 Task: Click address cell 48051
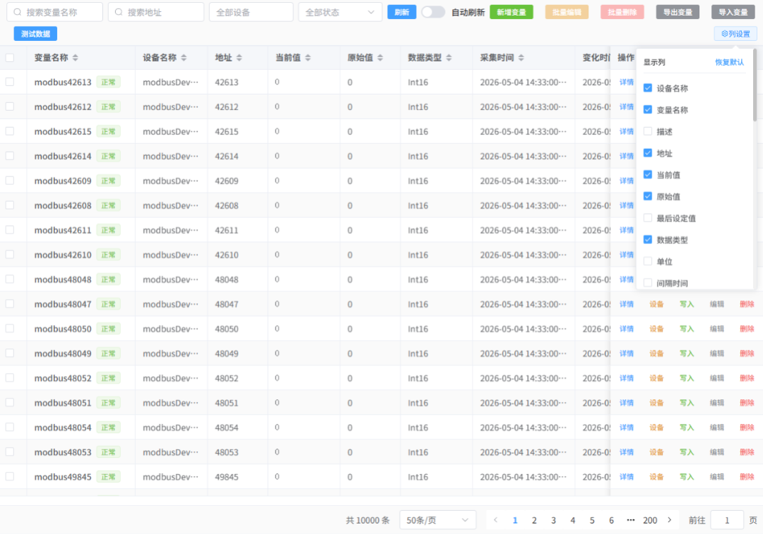tap(227, 403)
